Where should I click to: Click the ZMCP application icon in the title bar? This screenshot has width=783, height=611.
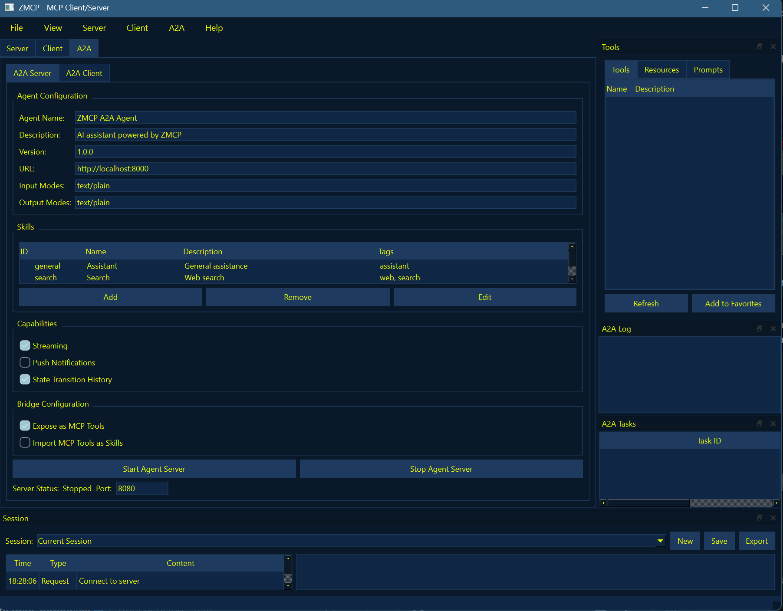pyautogui.click(x=9, y=7)
